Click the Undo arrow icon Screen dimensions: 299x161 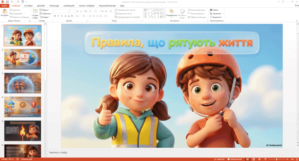click(x=12, y=2)
